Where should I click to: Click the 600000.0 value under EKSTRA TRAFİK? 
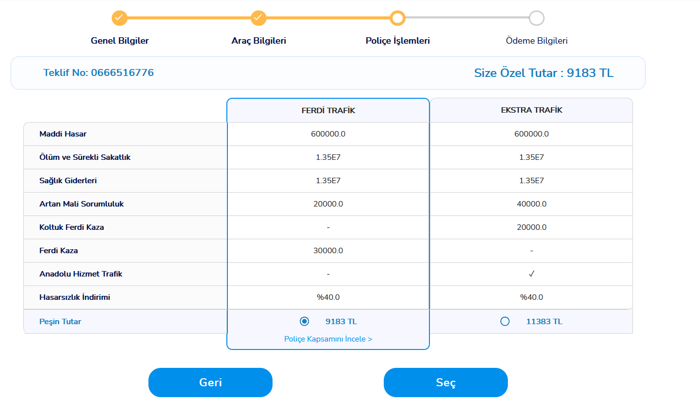pos(532,134)
